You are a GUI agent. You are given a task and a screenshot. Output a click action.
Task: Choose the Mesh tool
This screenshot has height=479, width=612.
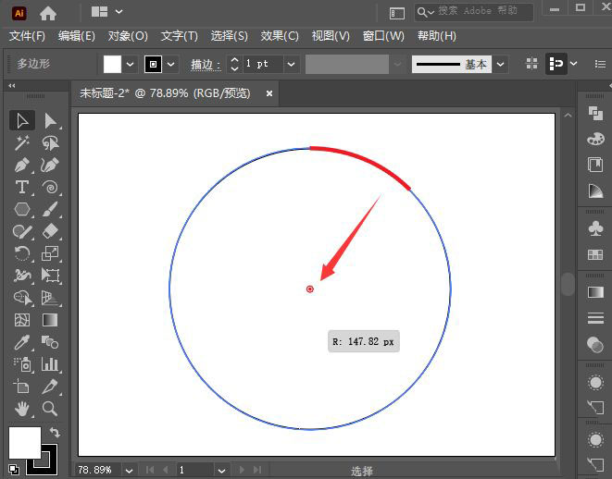(x=22, y=320)
